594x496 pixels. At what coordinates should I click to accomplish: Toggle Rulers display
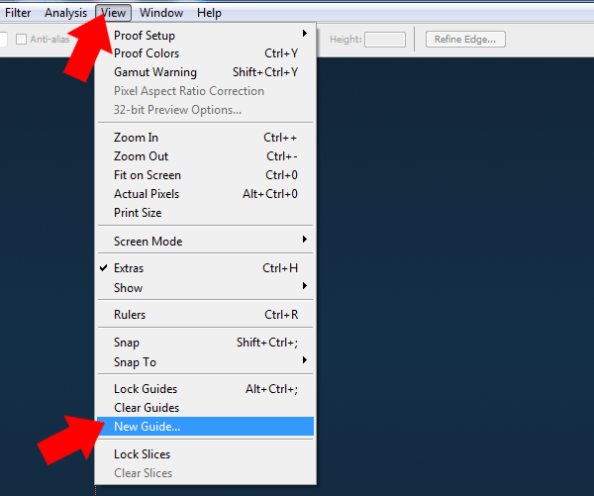coord(206,315)
